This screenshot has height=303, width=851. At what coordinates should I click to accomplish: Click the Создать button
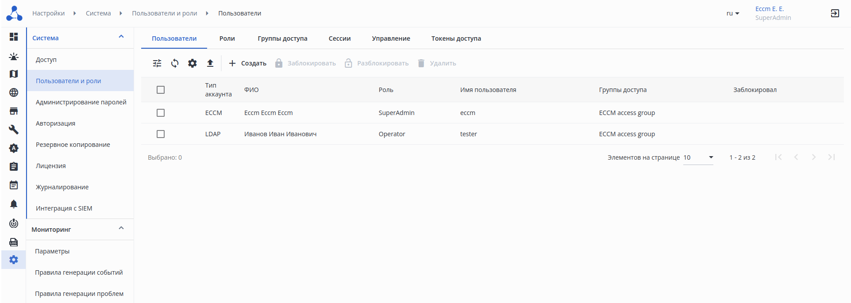pos(248,63)
